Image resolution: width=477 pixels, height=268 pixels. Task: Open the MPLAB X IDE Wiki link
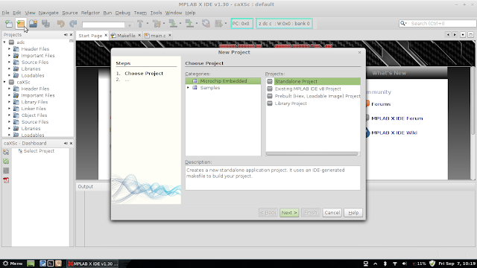[394, 133]
